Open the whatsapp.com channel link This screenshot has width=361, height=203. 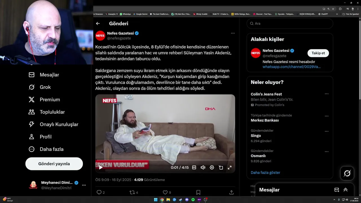tap(292, 67)
